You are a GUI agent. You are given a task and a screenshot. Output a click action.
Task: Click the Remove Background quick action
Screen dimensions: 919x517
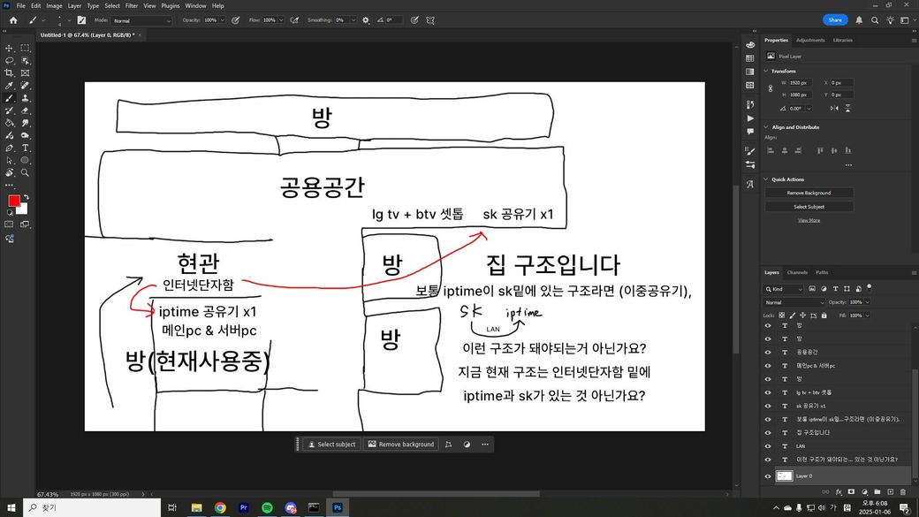[x=809, y=193]
